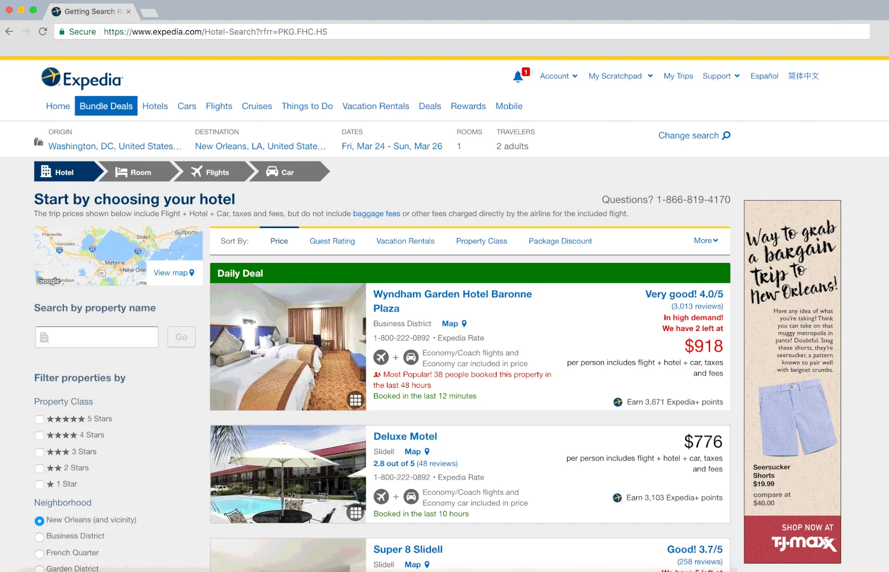Click map pin next to Super 8 Slidell
889x572 pixels.
(427, 565)
